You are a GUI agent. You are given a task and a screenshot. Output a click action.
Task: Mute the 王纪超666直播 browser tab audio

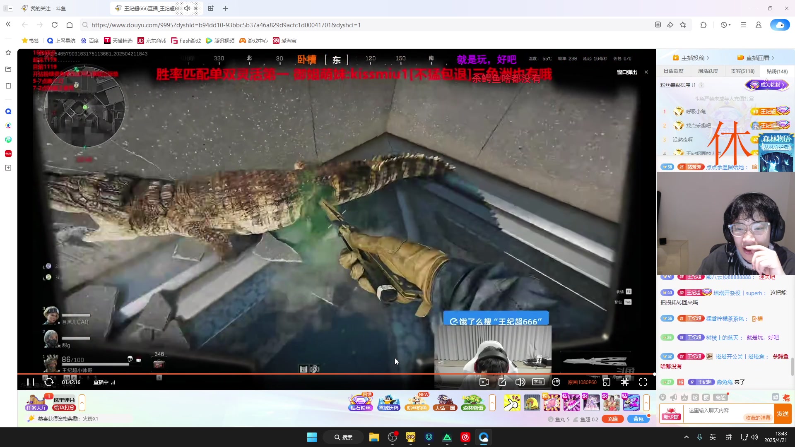[x=187, y=8]
